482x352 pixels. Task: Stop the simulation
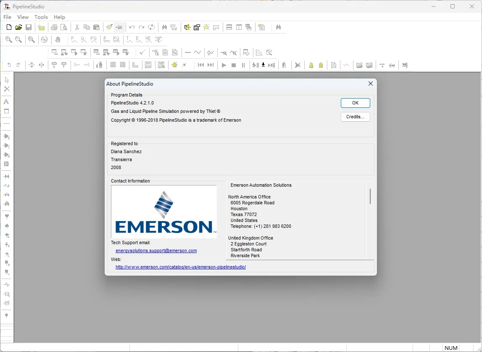(x=234, y=65)
